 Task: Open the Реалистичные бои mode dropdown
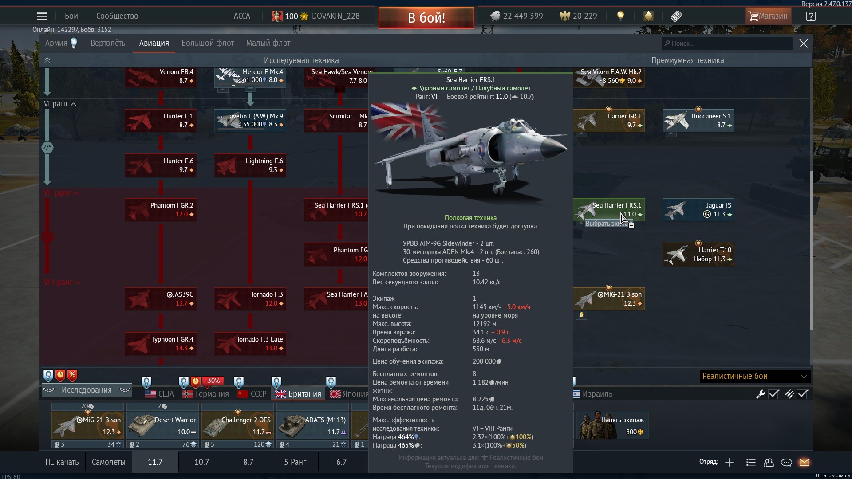coord(755,376)
